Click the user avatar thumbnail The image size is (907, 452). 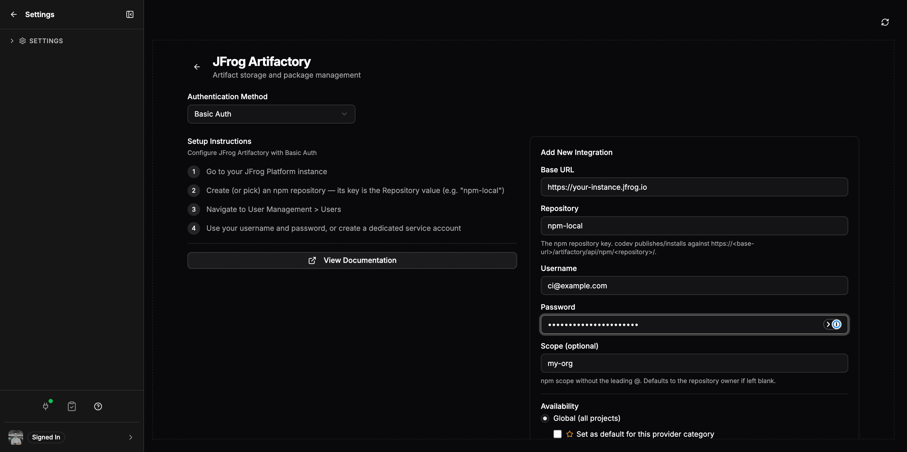(16, 437)
